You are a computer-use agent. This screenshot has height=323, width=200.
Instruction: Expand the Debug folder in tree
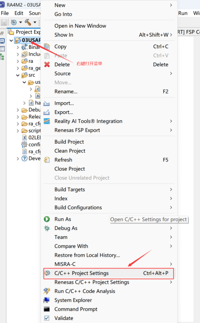(18, 110)
